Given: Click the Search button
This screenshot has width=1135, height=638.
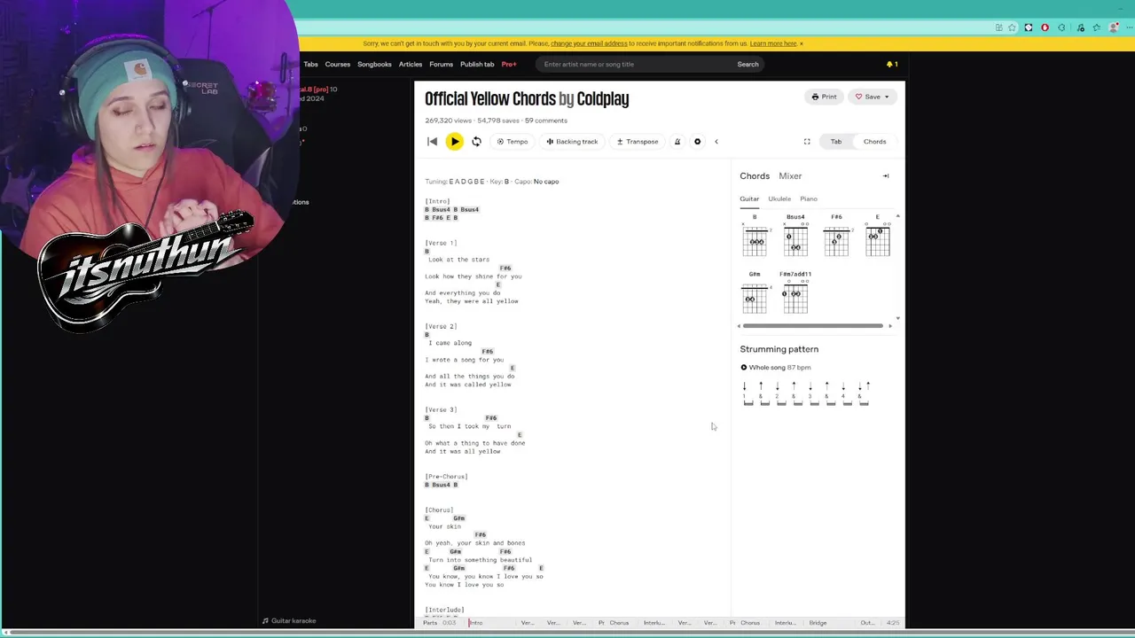Looking at the screenshot, I should (x=748, y=64).
